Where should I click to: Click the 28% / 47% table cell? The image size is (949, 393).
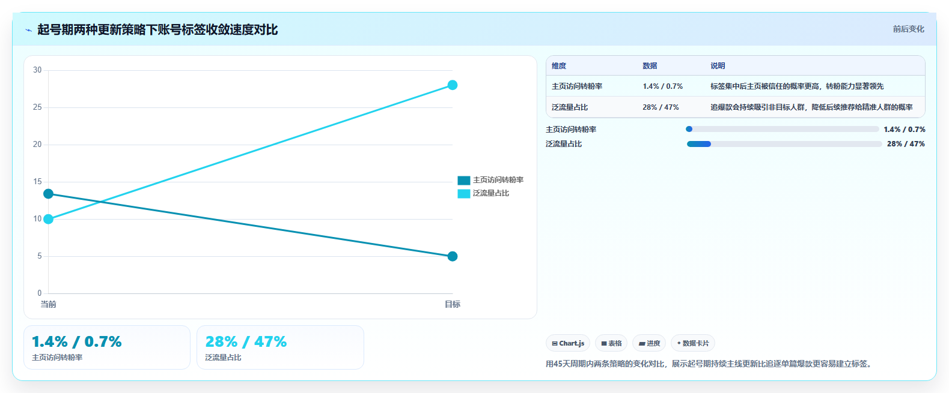click(661, 107)
